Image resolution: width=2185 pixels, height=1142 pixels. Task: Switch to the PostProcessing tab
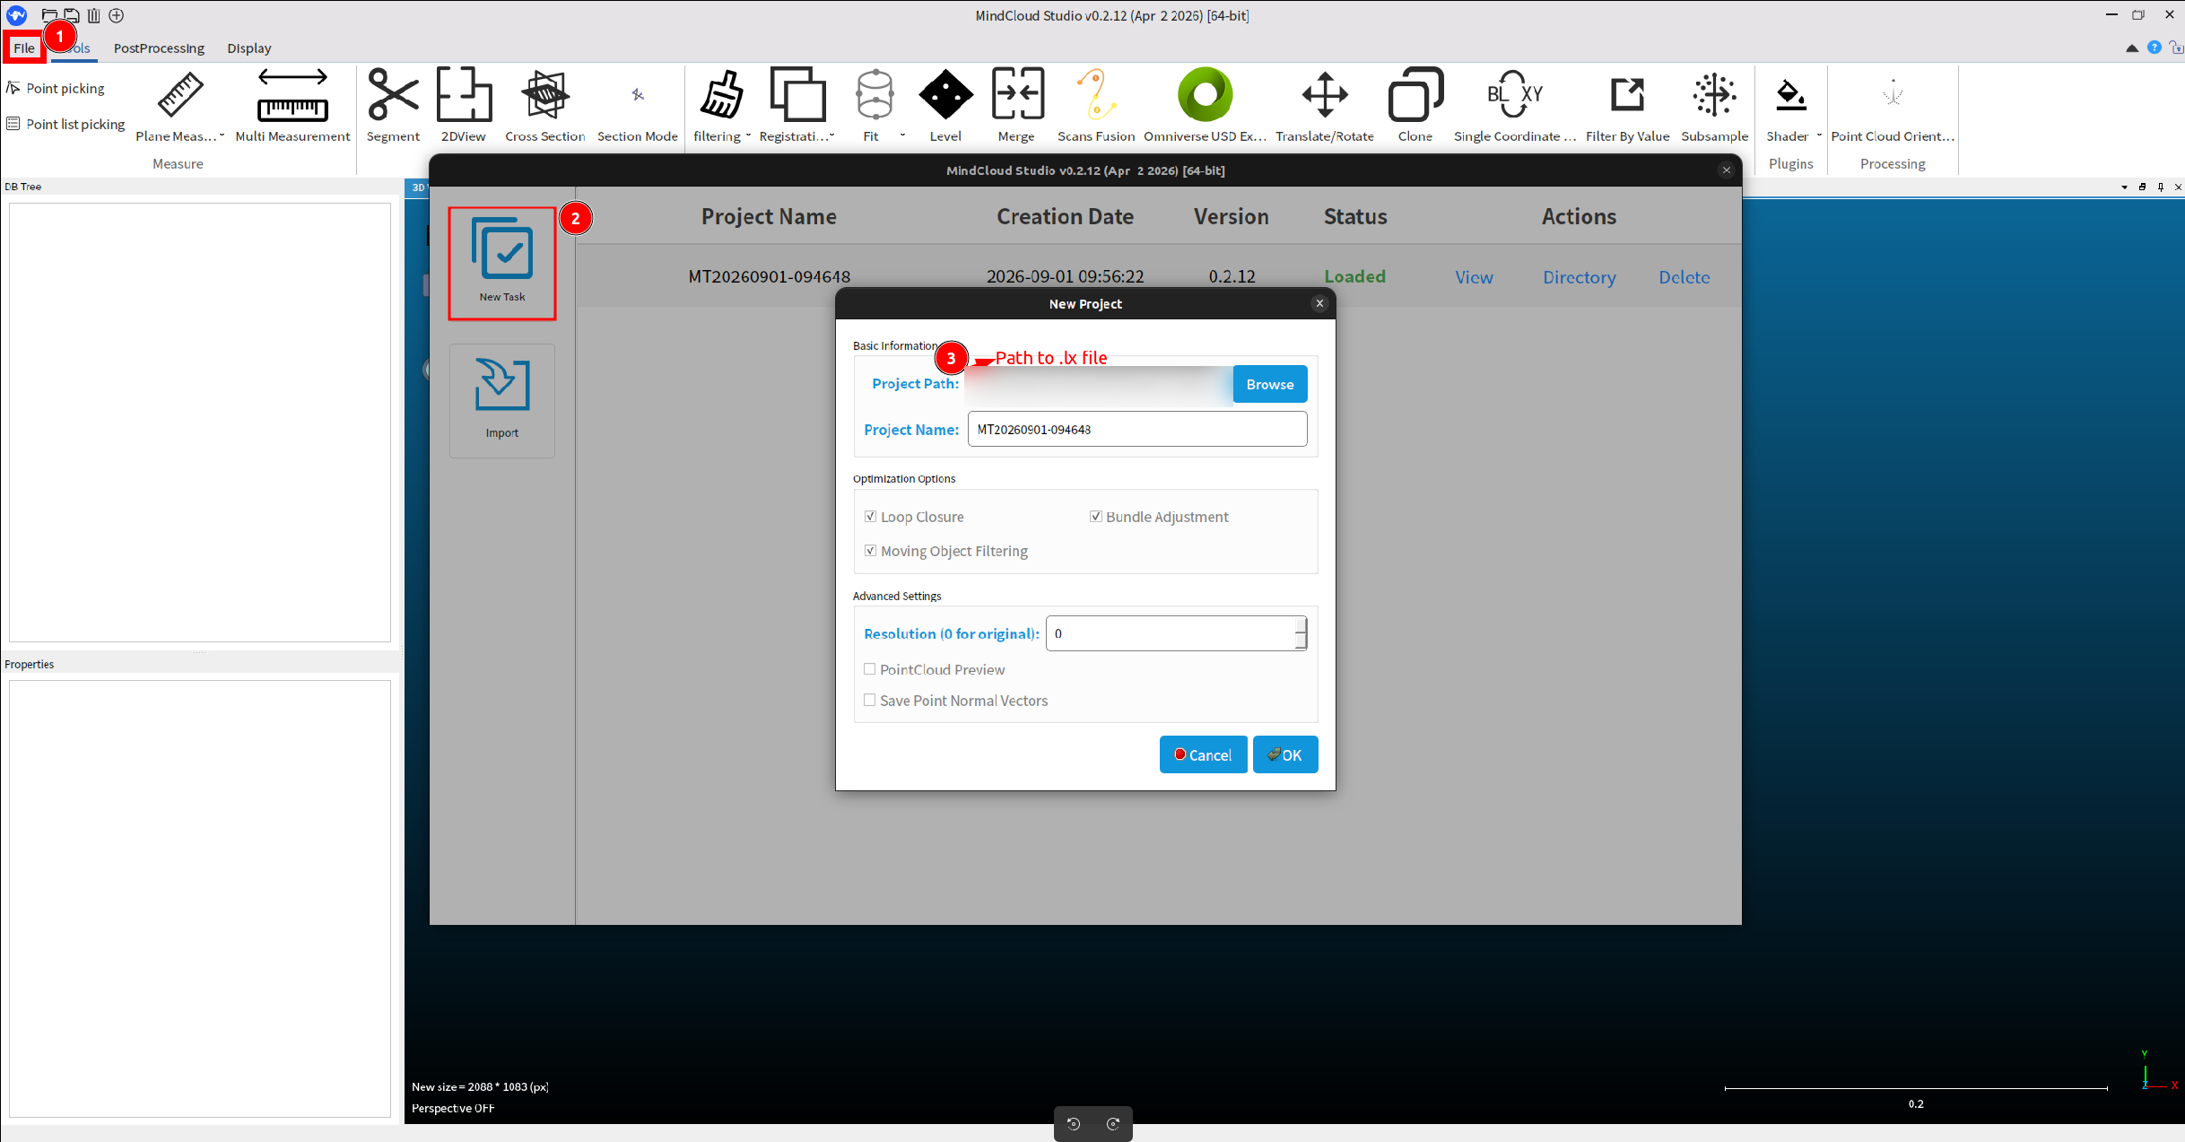click(159, 48)
